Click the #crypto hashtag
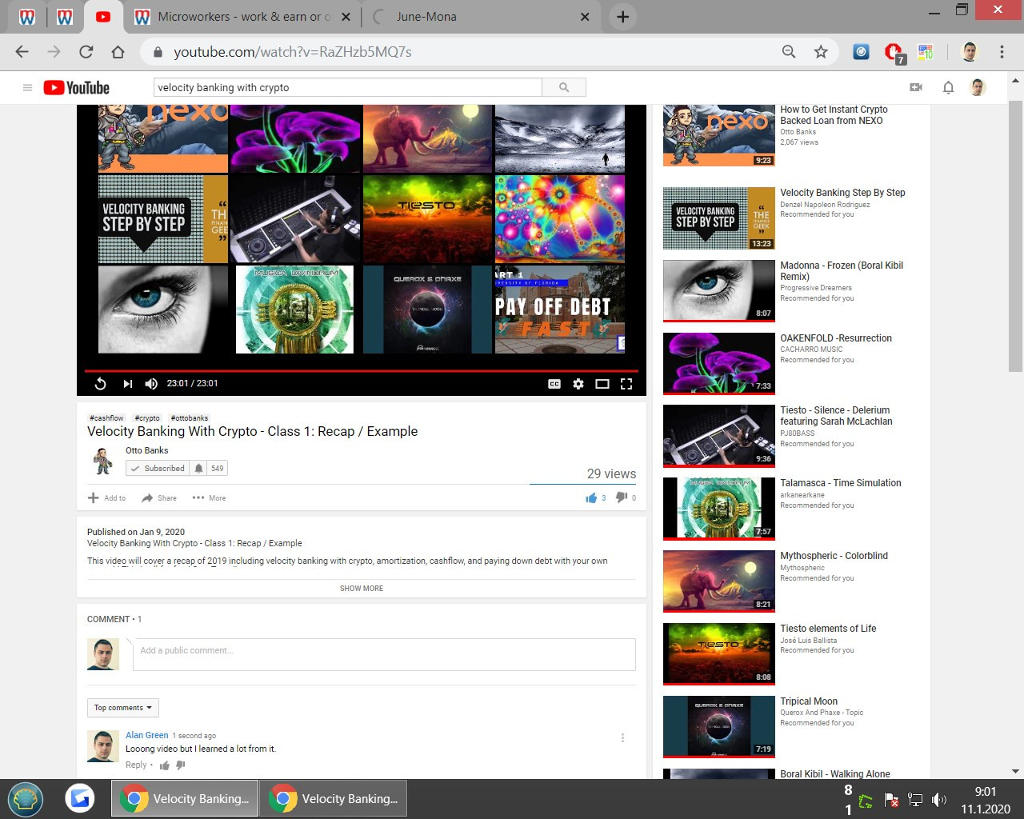 tap(147, 417)
